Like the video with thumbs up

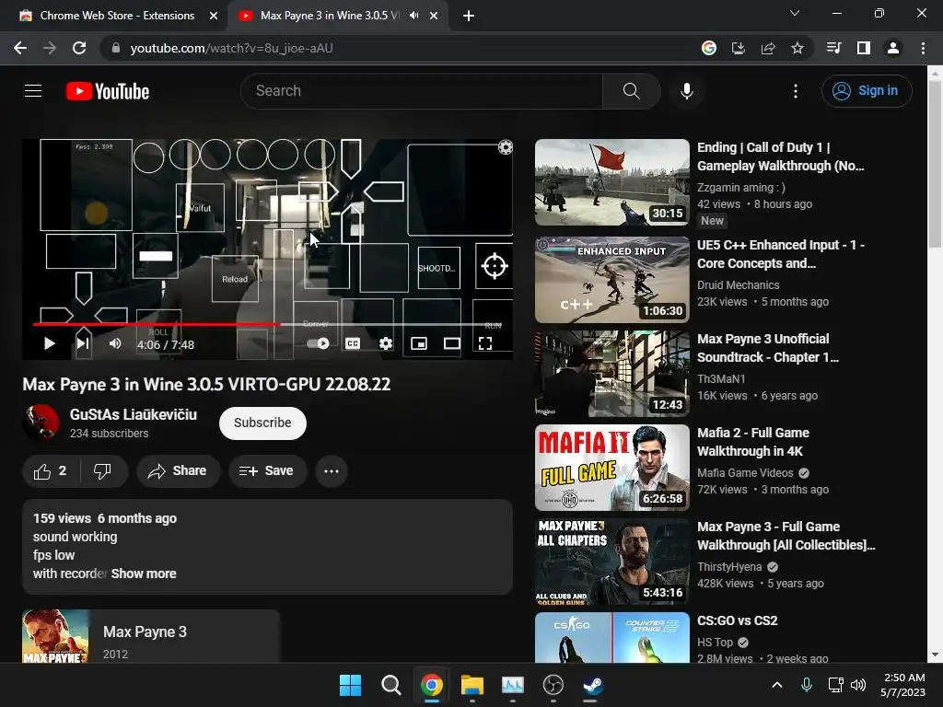click(50, 471)
